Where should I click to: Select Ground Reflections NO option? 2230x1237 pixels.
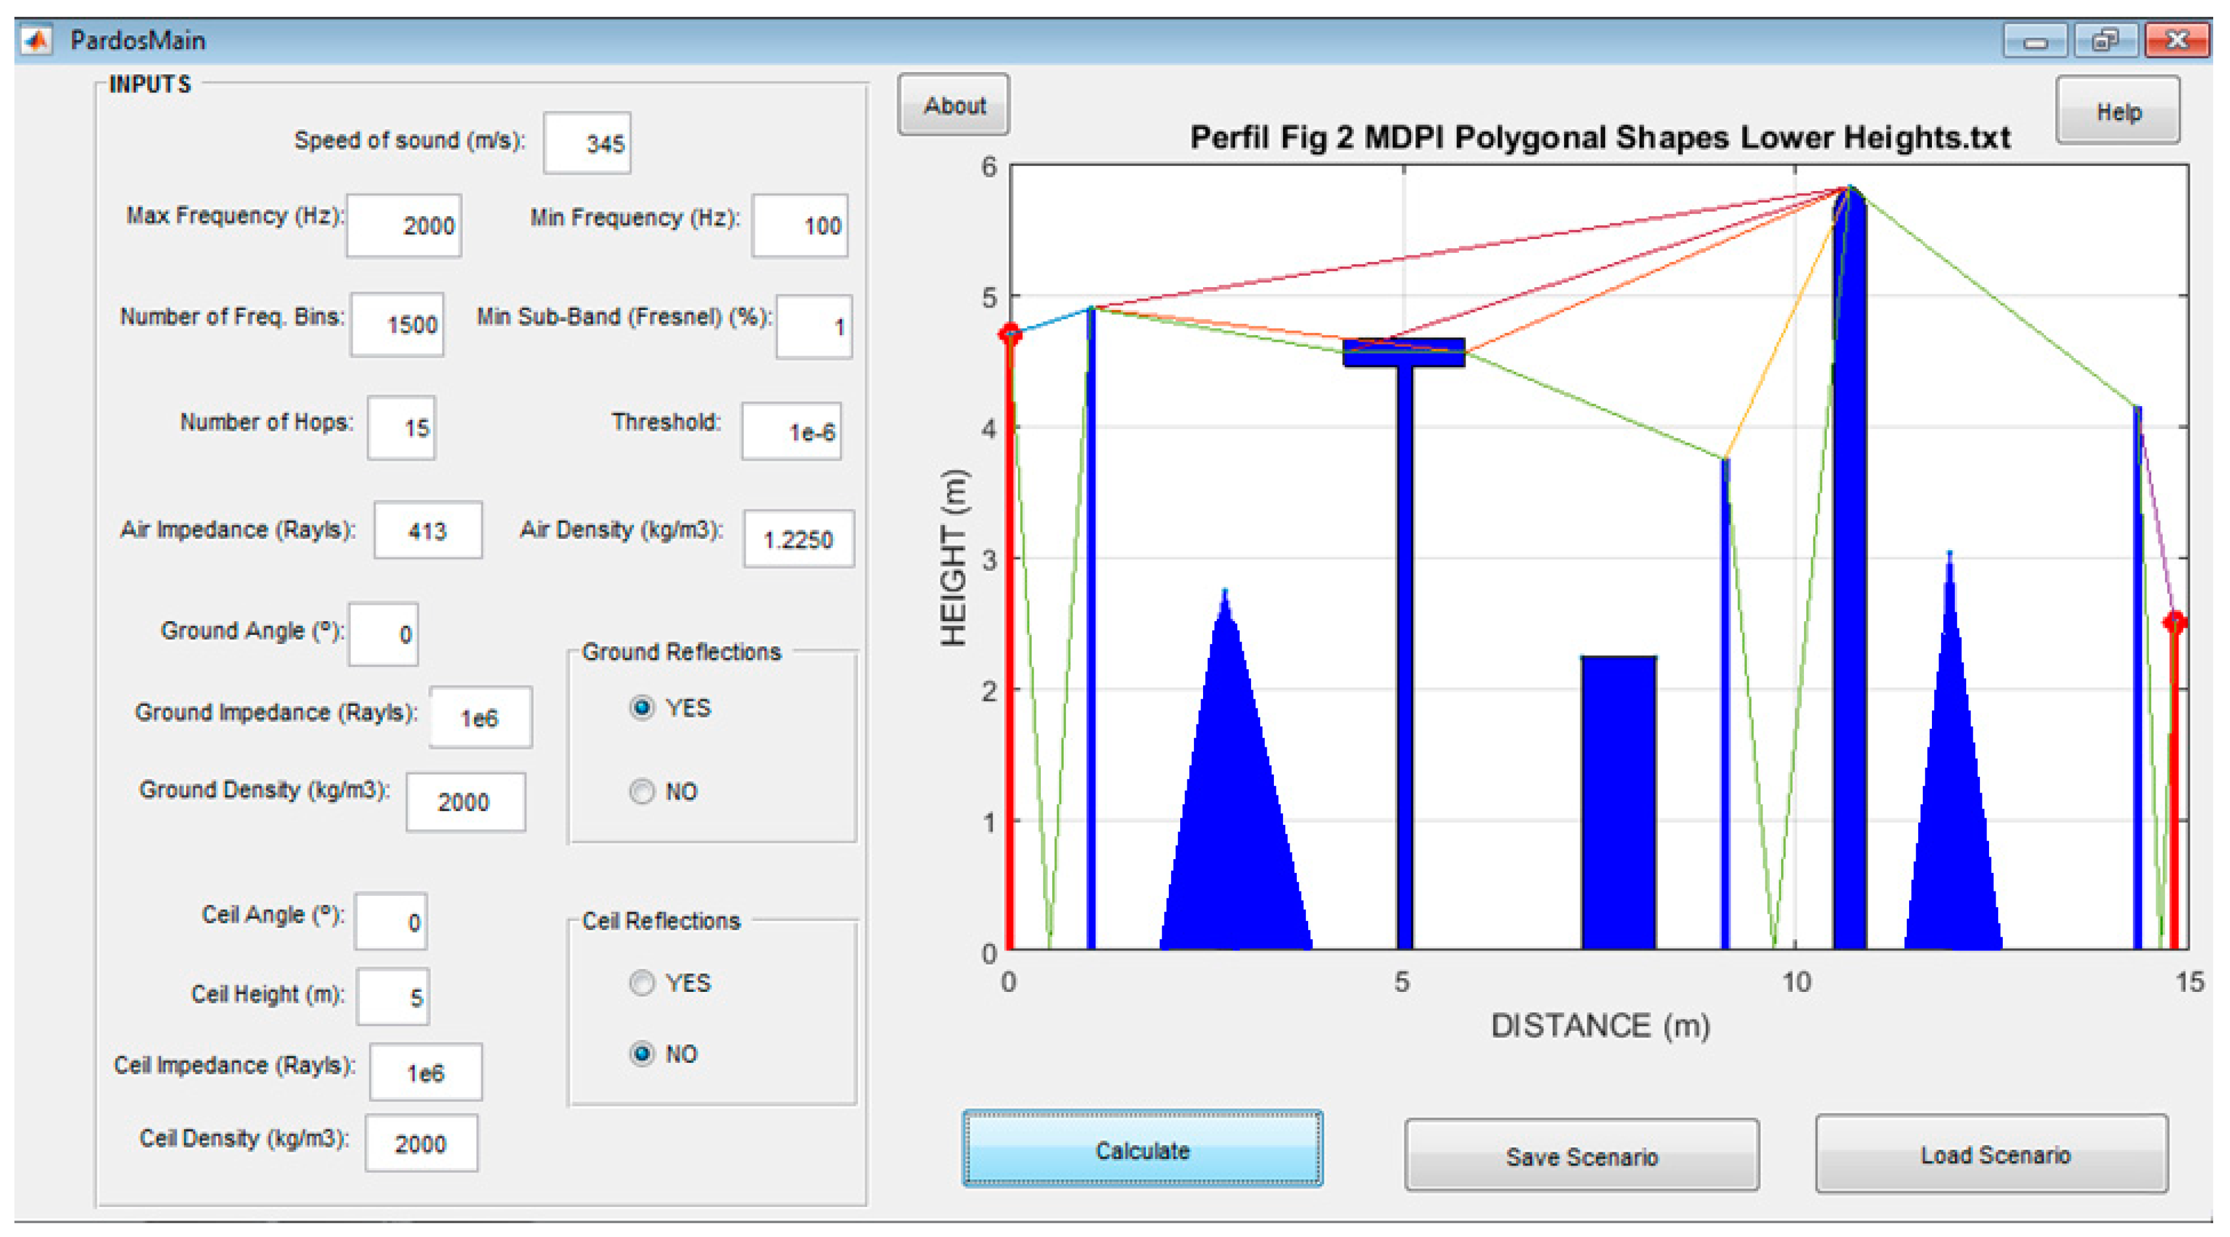point(641,791)
